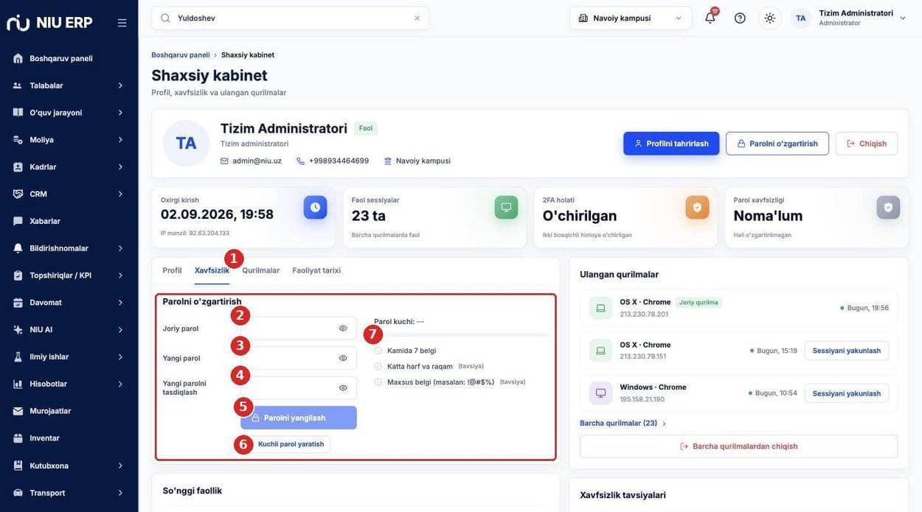Click into the Yangi parol input field

pos(299,358)
